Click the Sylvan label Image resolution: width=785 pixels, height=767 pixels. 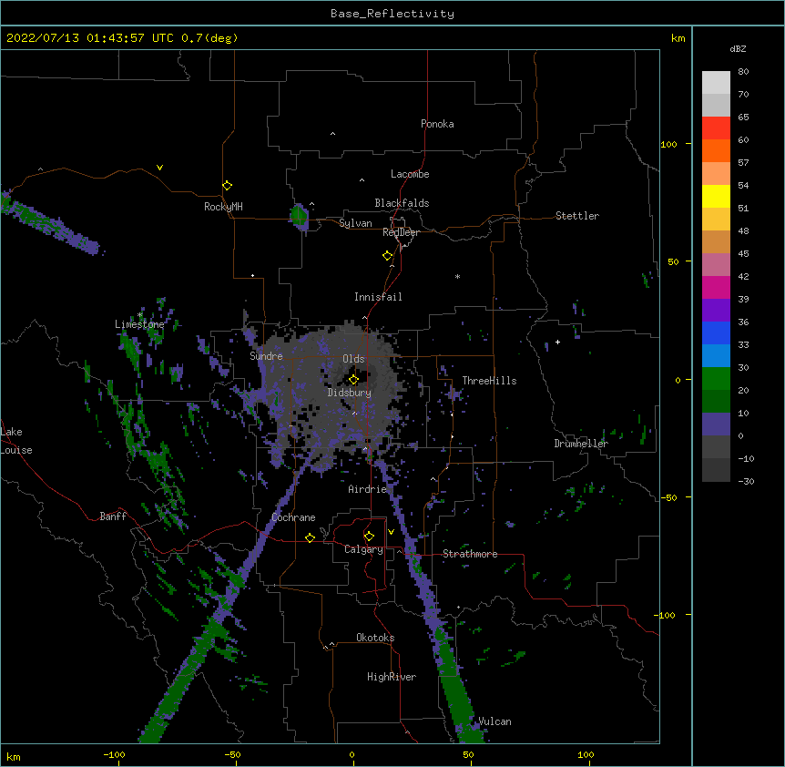[x=355, y=223]
